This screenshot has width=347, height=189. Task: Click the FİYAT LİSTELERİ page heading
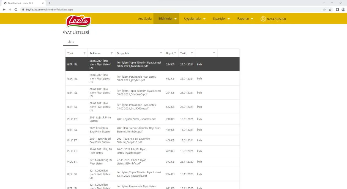coord(76,32)
